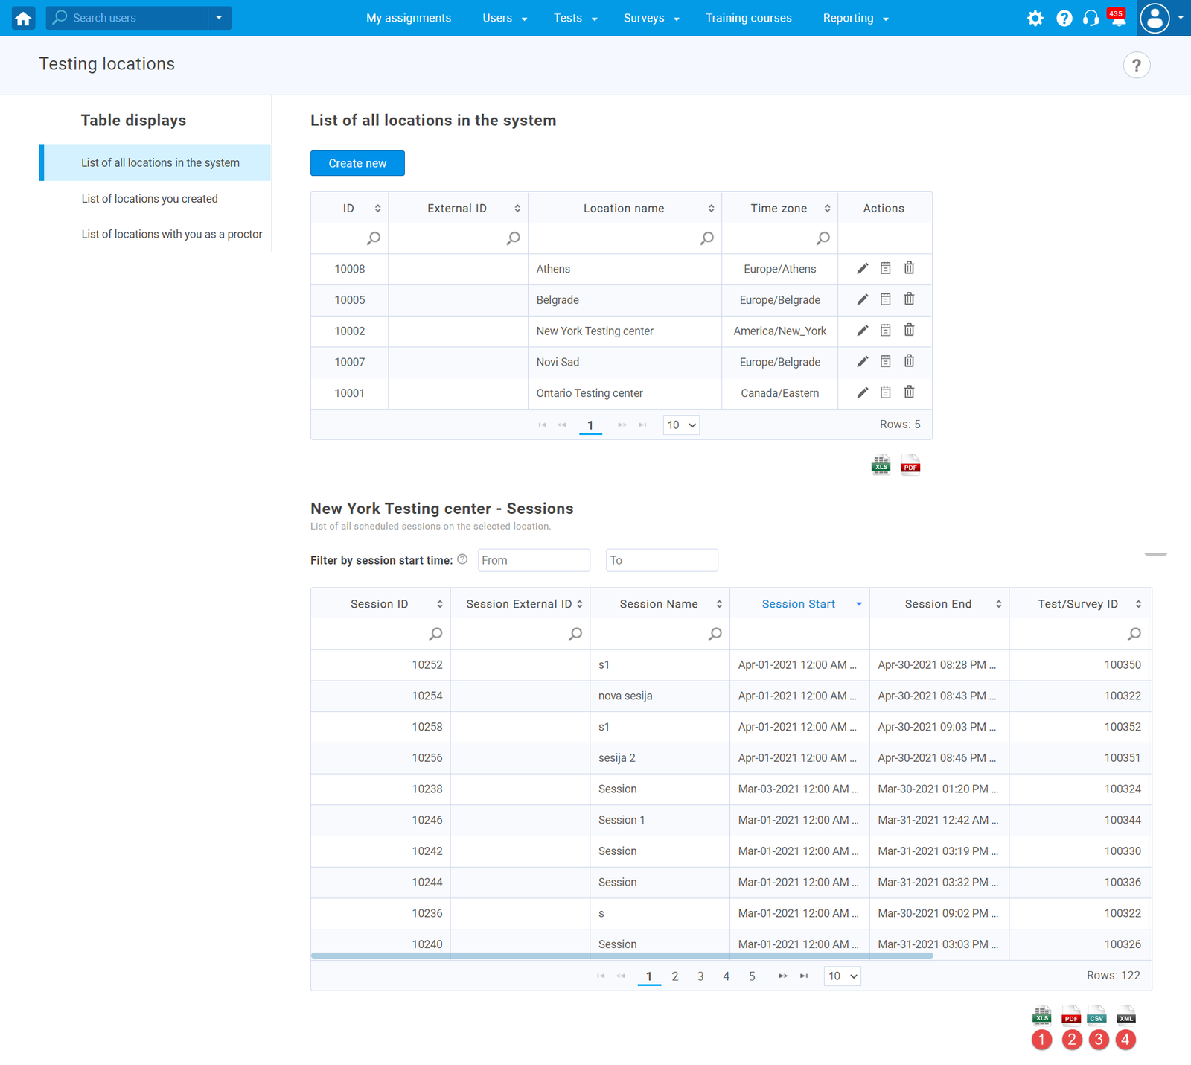Expand the Reporting menu dropdown
The image size is (1191, 1065).
click(x=855, y=18)
